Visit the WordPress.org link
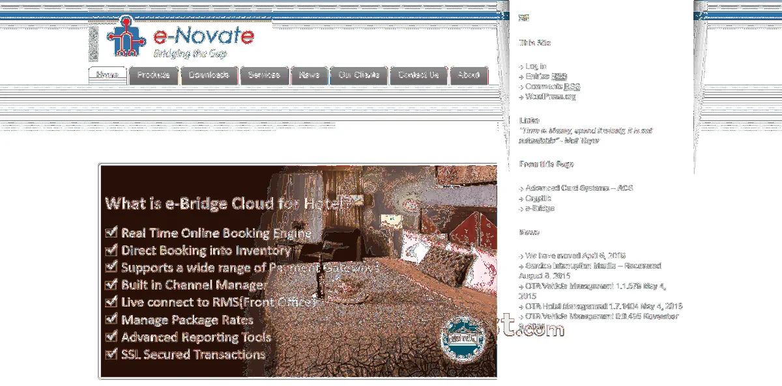Screen dimensions: 782x386 [551, 97]
